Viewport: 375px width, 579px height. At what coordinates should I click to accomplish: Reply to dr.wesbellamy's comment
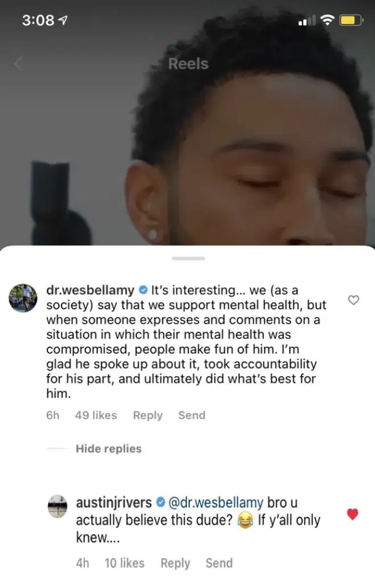click(148, 415)
